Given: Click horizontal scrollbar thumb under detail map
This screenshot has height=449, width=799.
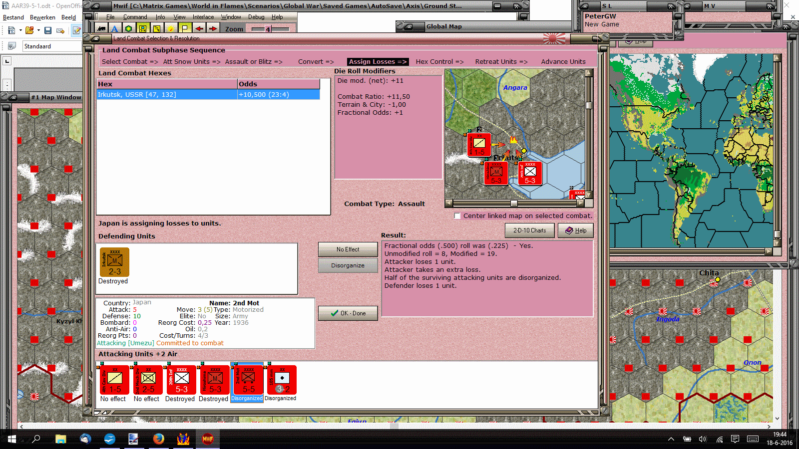Looking at the screenshot, I should (x=514, y=203).
